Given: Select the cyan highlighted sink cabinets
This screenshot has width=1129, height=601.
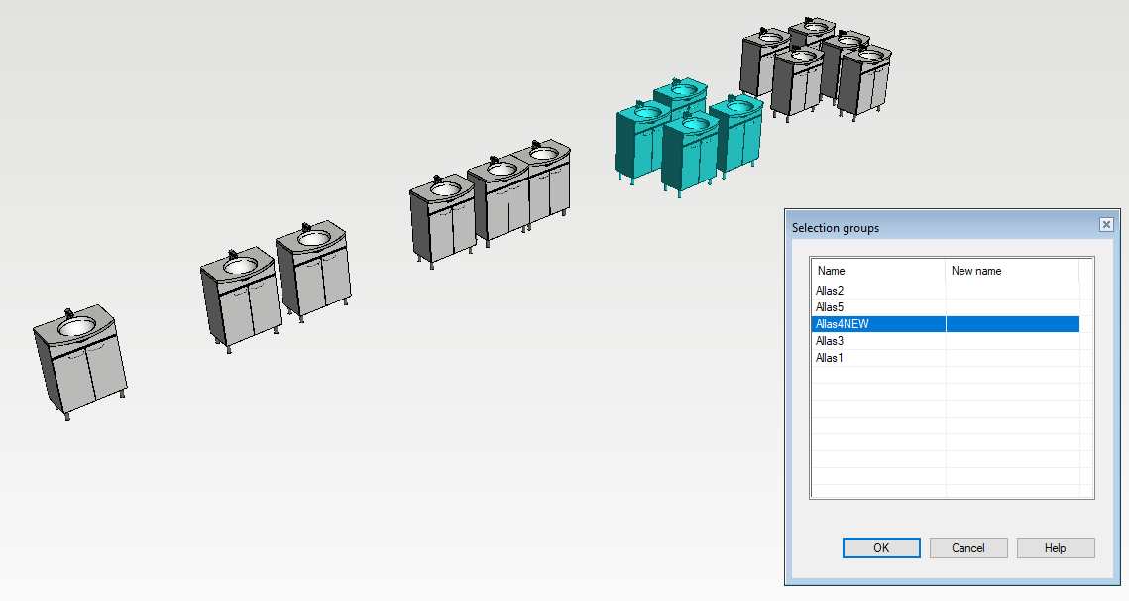Looking at the screenshot, I should point(689,139).
